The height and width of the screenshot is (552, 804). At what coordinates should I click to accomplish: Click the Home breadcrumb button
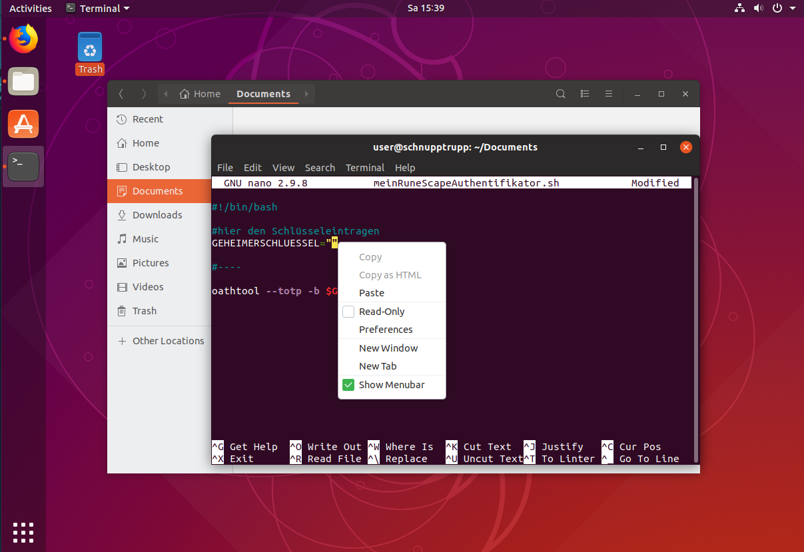point(200,94)
